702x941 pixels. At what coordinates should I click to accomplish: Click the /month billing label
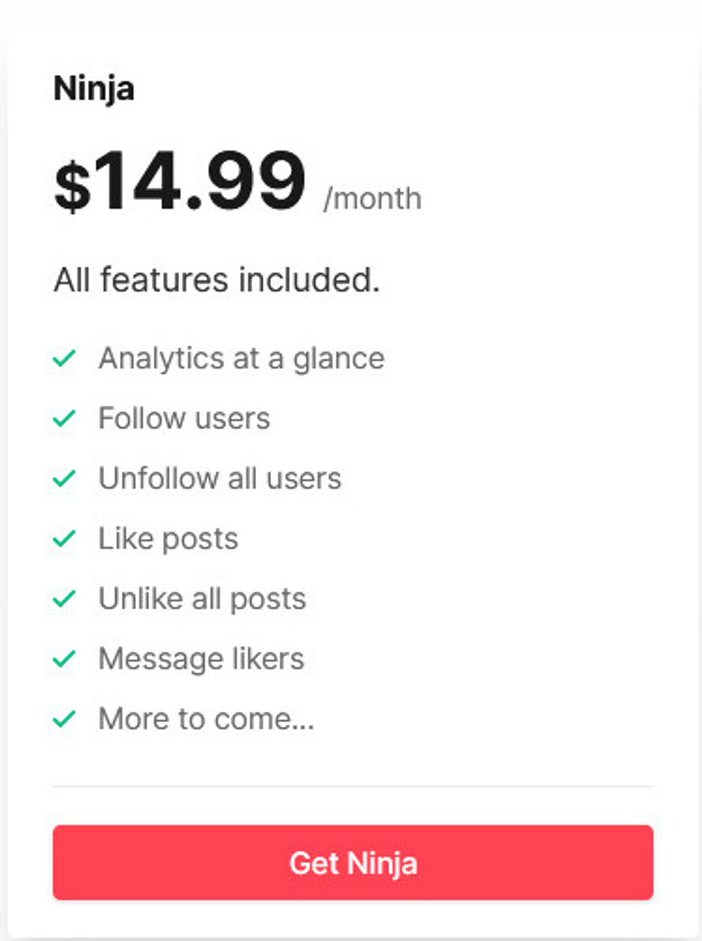373,199
